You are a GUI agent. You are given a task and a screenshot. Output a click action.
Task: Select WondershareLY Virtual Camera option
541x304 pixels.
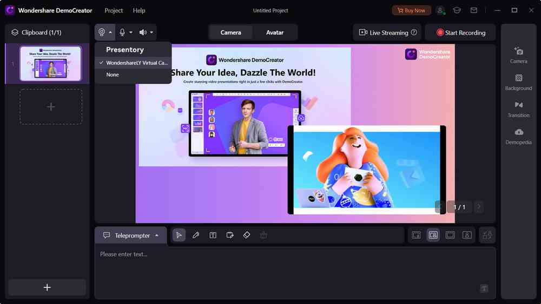(133, 63)
